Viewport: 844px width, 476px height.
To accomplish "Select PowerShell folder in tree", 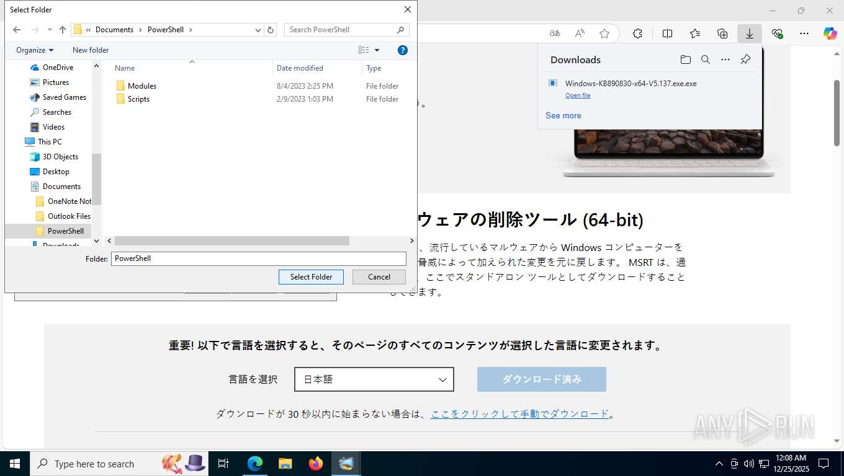I will tap(65, 231).
